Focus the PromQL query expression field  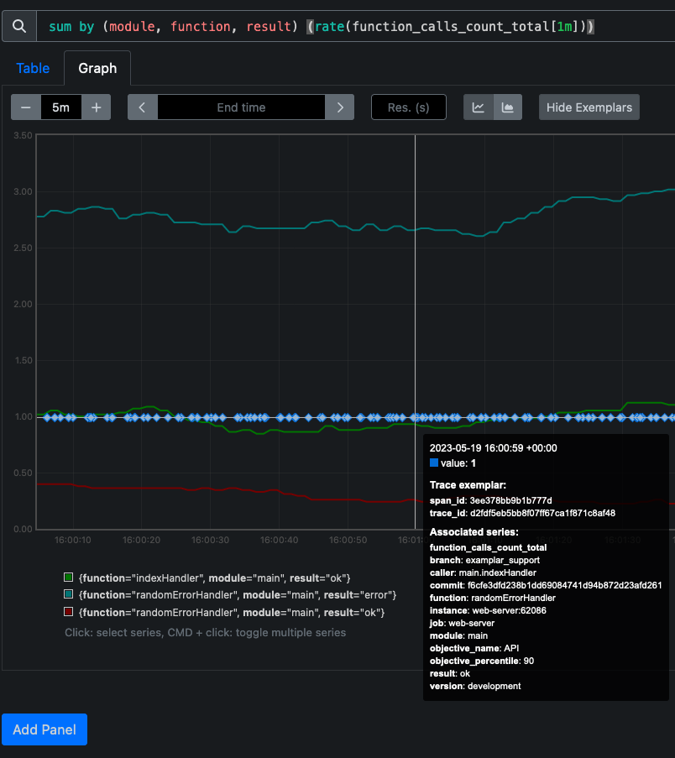356,26
